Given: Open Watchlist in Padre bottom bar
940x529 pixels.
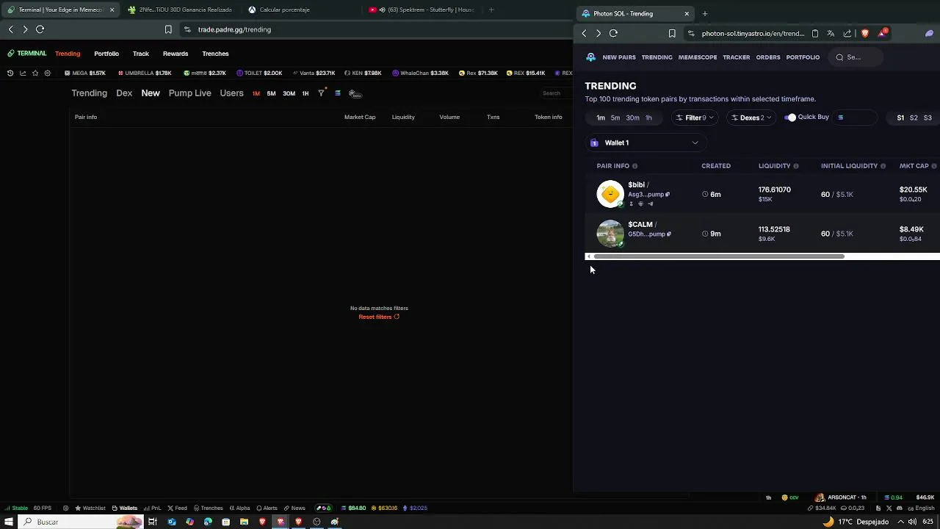Looking at the screenshot, I should pyautogui.click(x=90, y=508).
